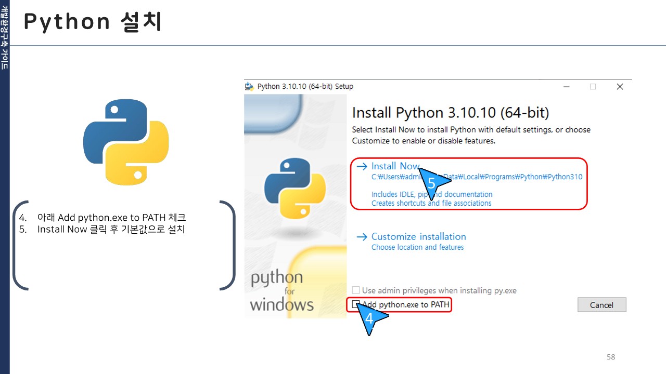Click the install path ending in Python310
This screenshot has height=374, width=666.
(x=477, y=177)
